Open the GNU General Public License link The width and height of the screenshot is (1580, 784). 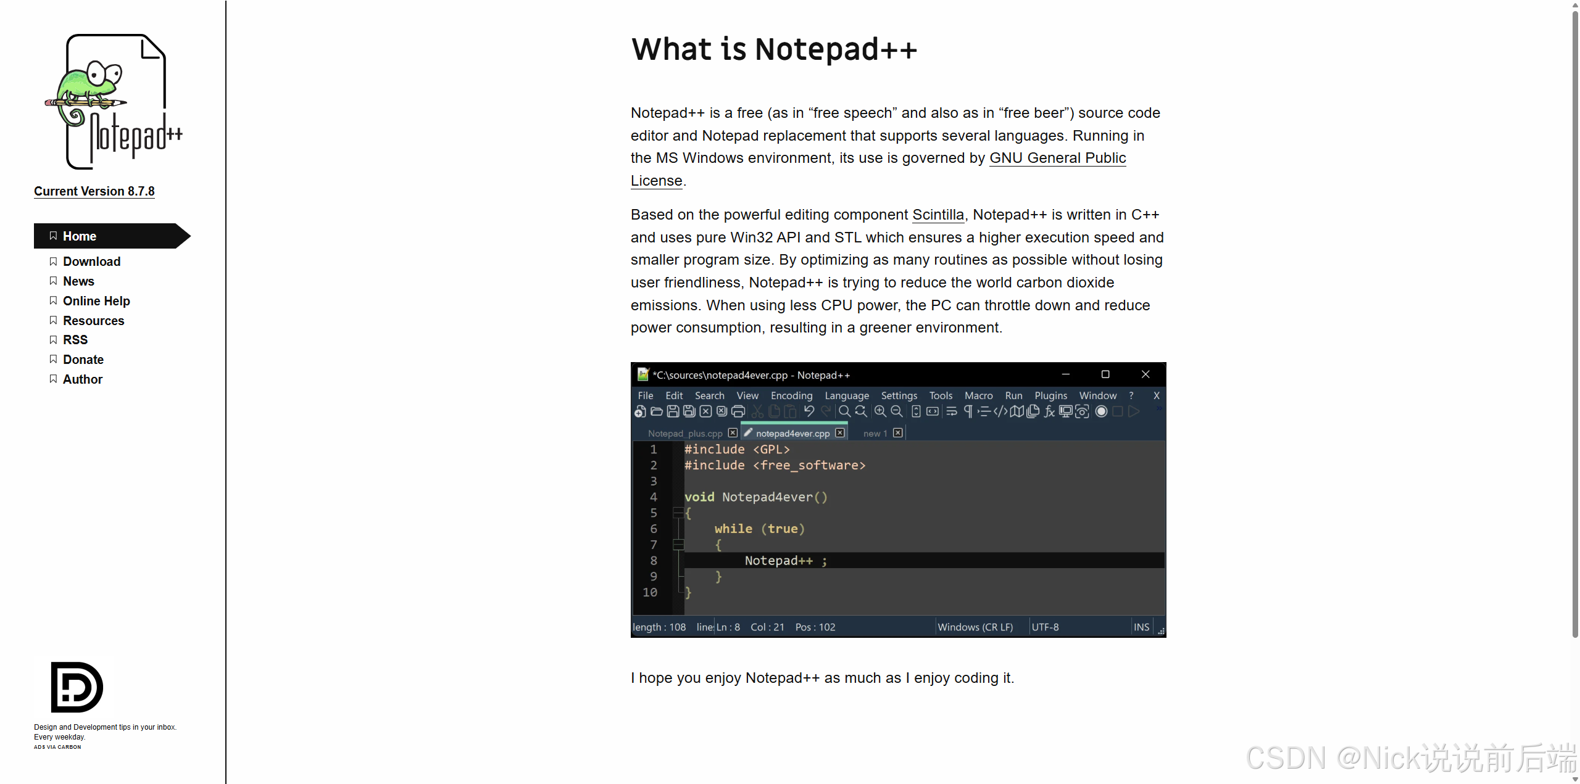[1057, 158]
